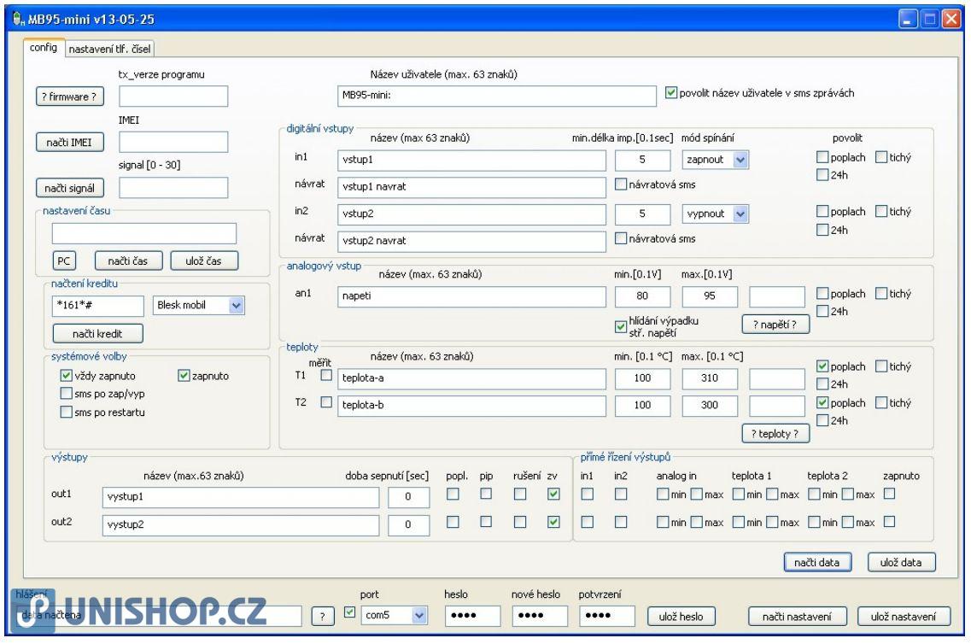Click the ? button beside hlášení
The image size is (971, 644).
pyautogui.click(x=322, y=616)
